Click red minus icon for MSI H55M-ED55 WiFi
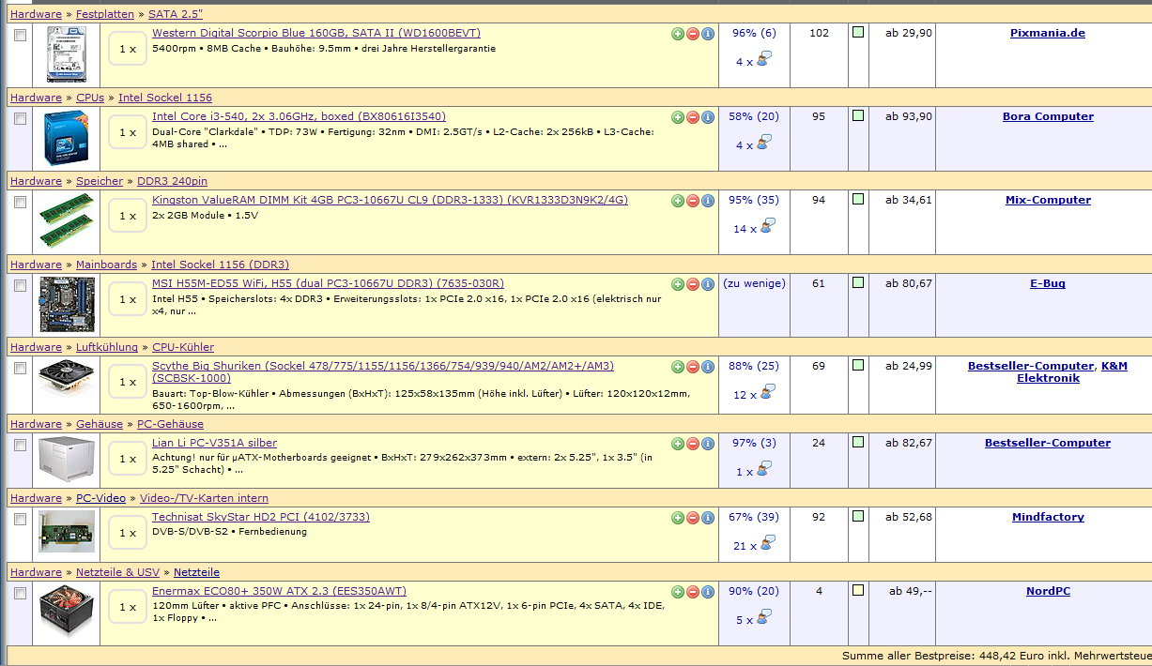 click(693, 284)
